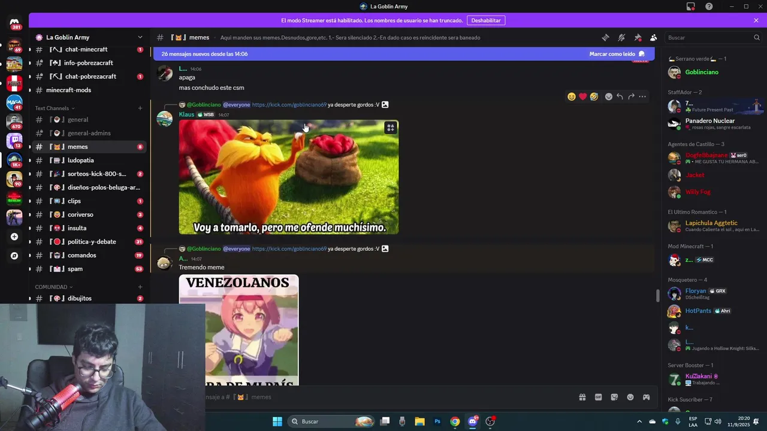
Task: Add laughing emoji reaction to message
Action: 572,96
